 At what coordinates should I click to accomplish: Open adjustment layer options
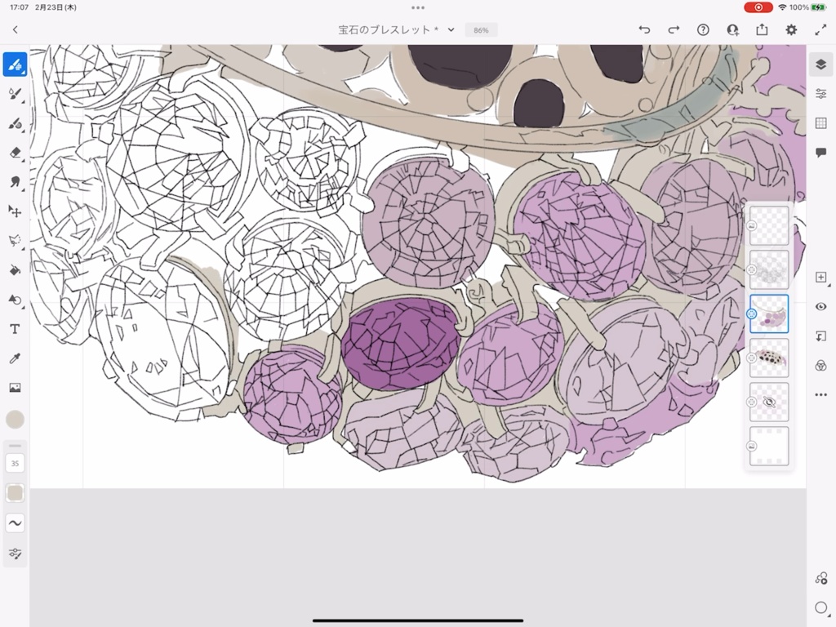click(x=821, y=365)
